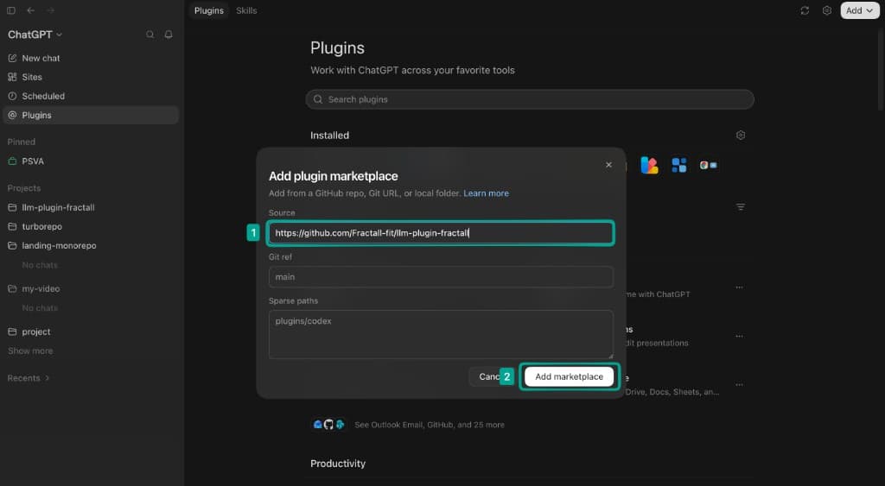Click the Productivity heading
The width and height of the screenshot is (885, 486).
tap(338, 464)
